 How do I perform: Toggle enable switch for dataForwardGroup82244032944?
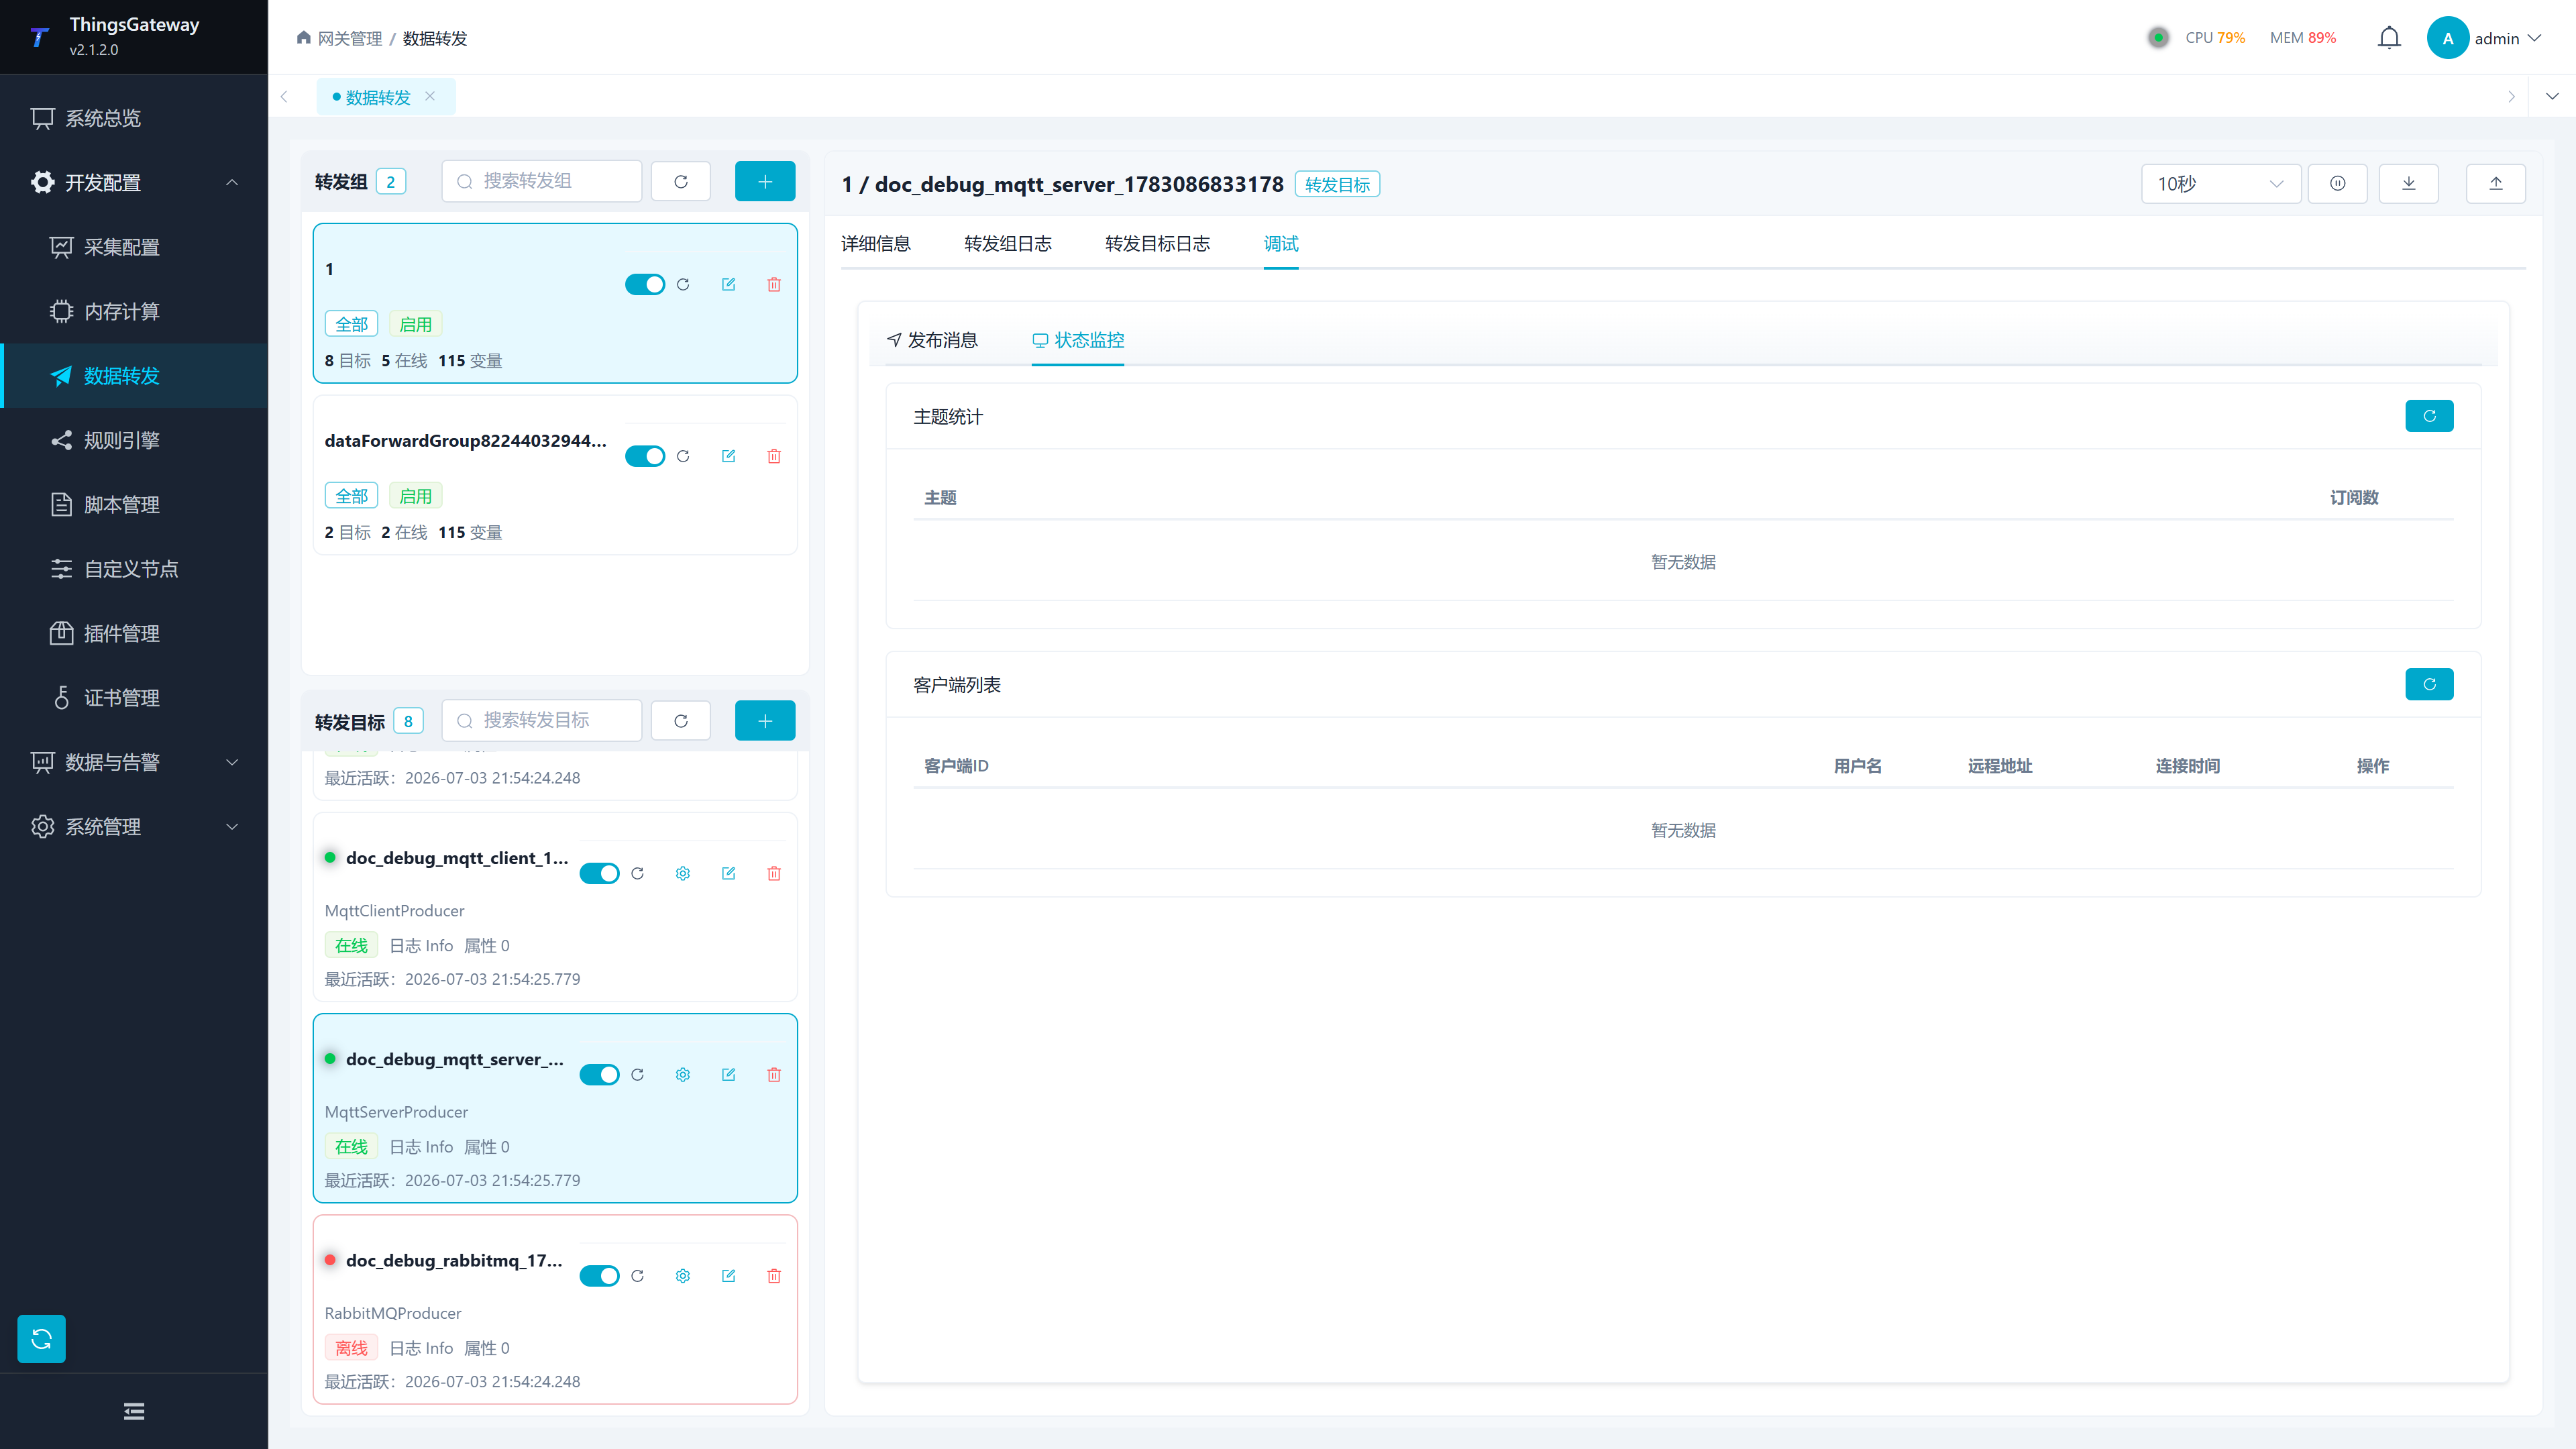click(645, 456)
